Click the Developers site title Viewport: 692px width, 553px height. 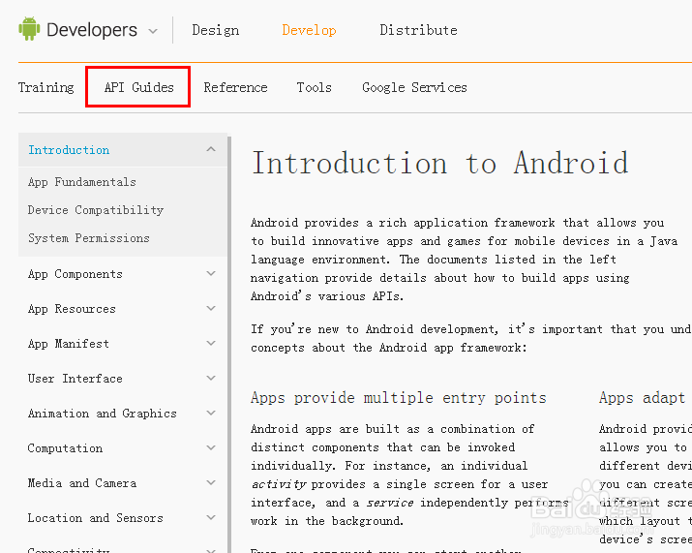[x=92, y=30]
